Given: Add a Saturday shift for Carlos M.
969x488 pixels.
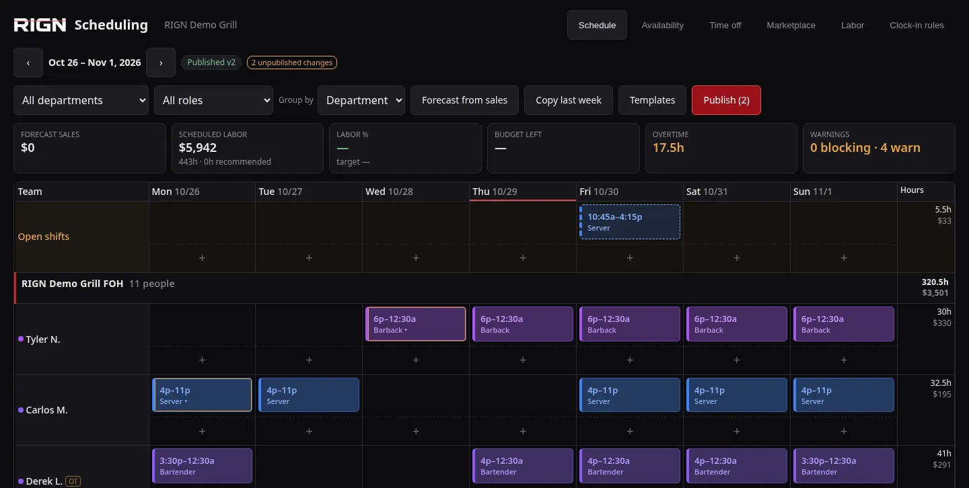Looking at the screenshot, I should tap(737, 432).
